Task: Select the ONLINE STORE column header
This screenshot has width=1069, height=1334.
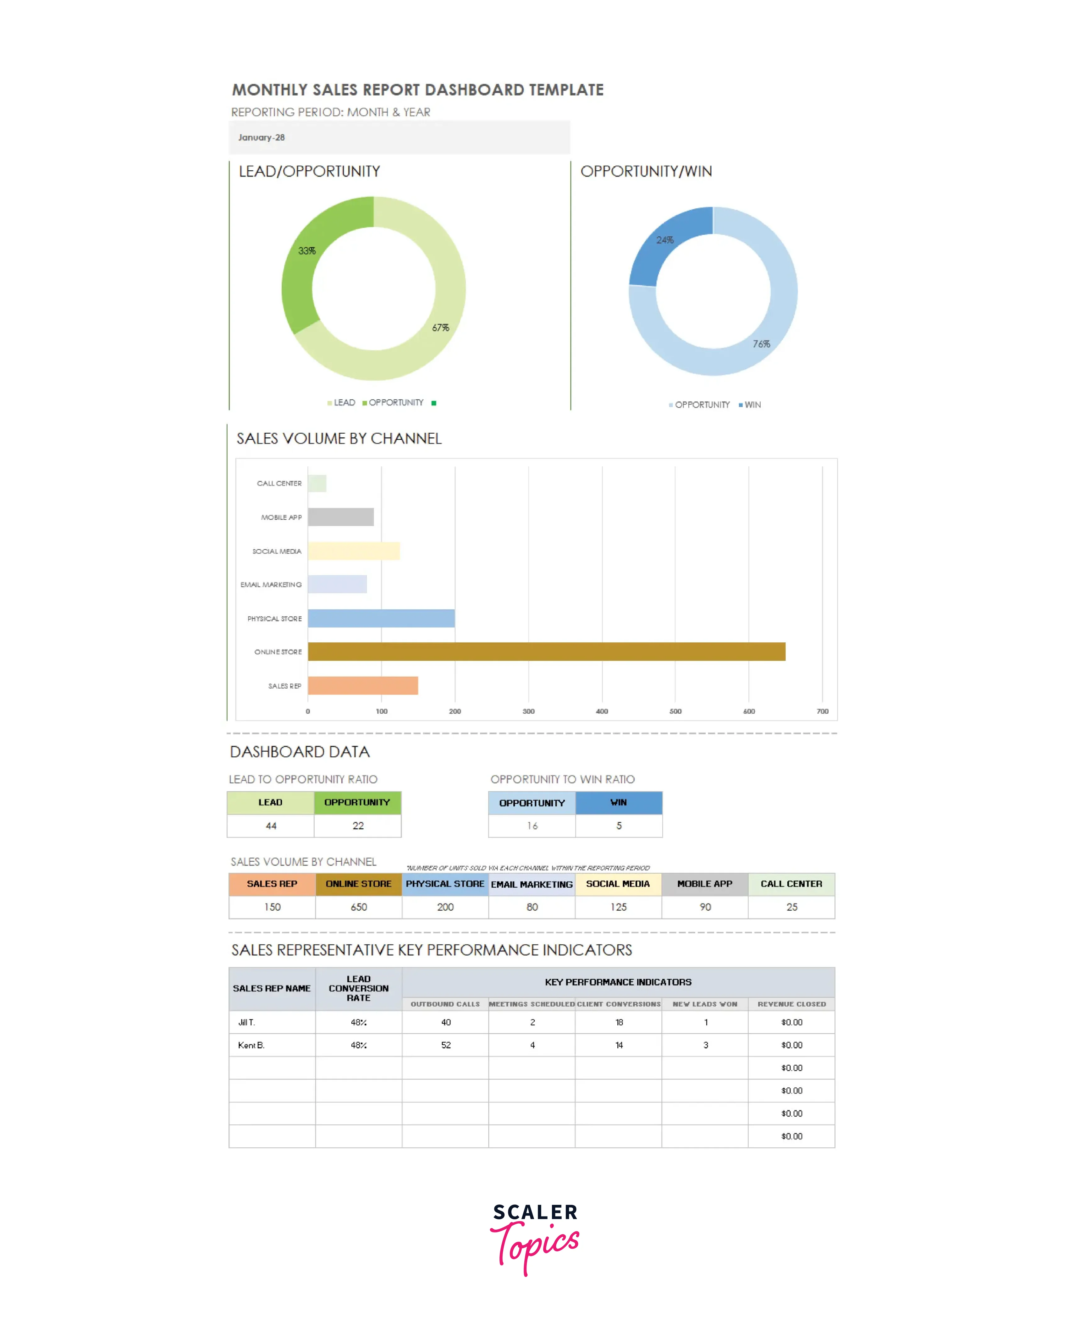Action: [358, 884]
